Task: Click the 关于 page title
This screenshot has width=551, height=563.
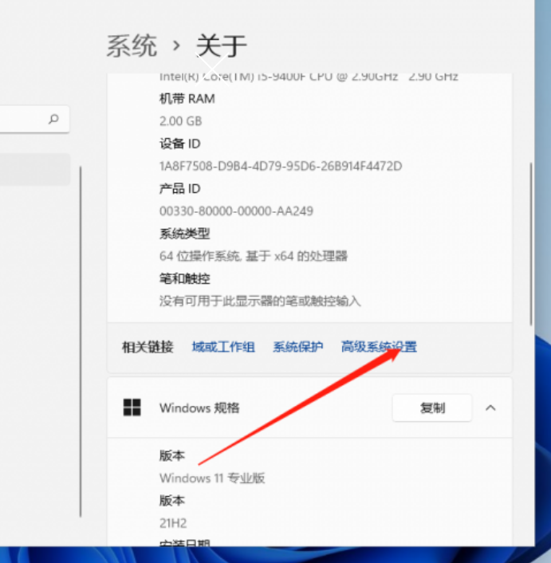Action: coord(222,46)
